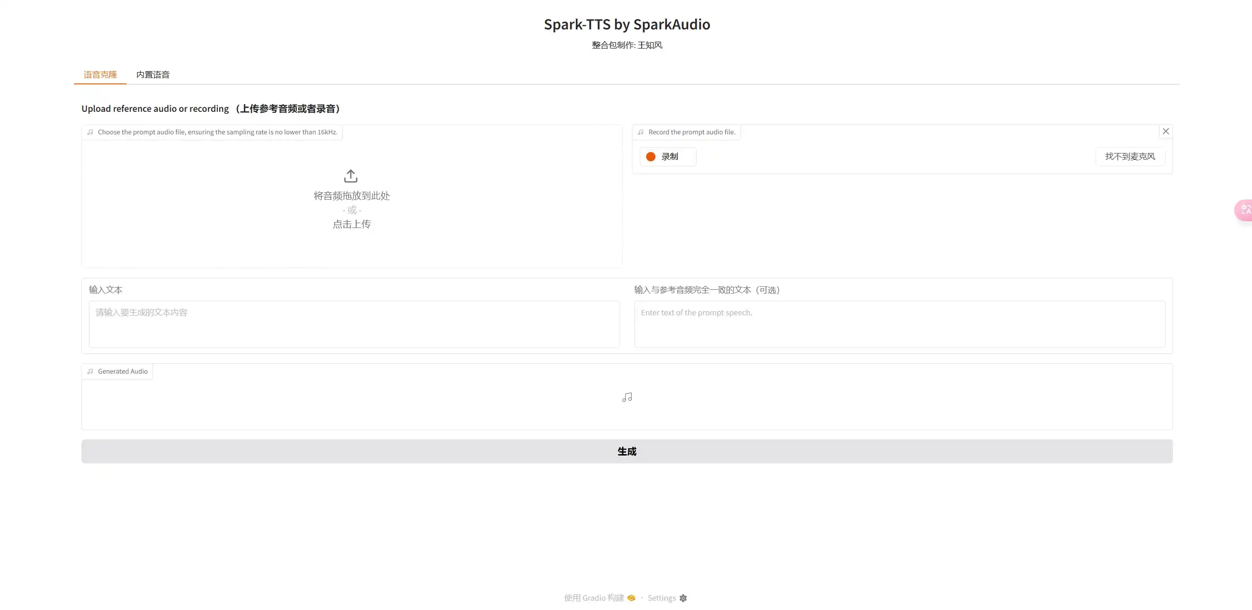
Task: Click the orange record dot icon
Action: coord(651,156)
